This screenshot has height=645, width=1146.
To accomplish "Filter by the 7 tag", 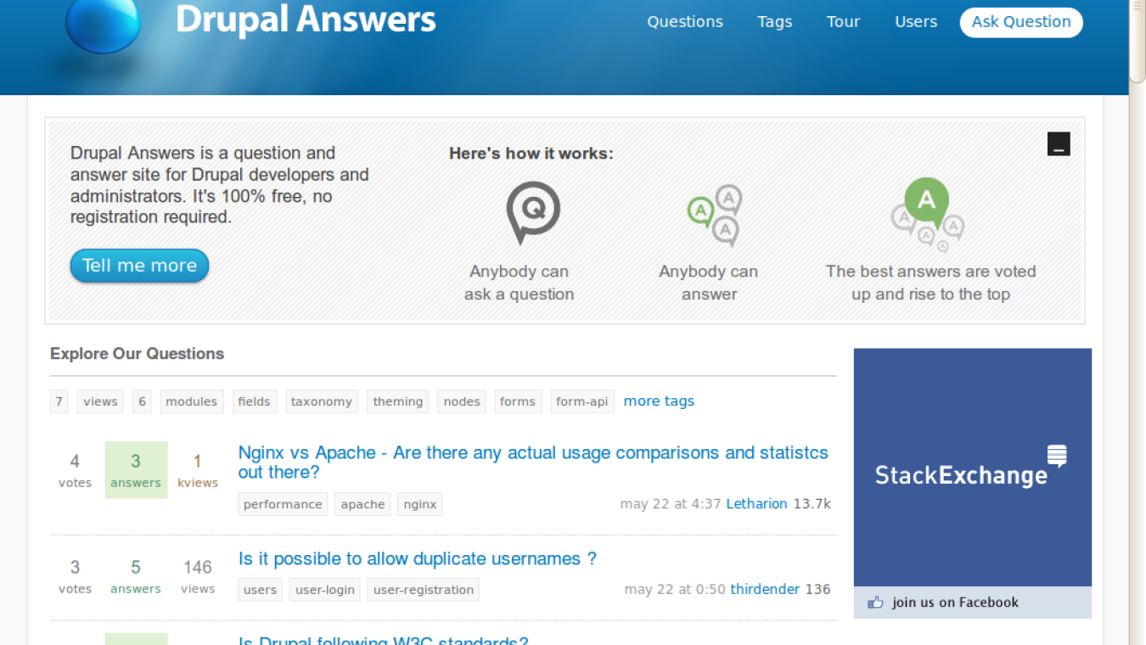I will point(59,401).
